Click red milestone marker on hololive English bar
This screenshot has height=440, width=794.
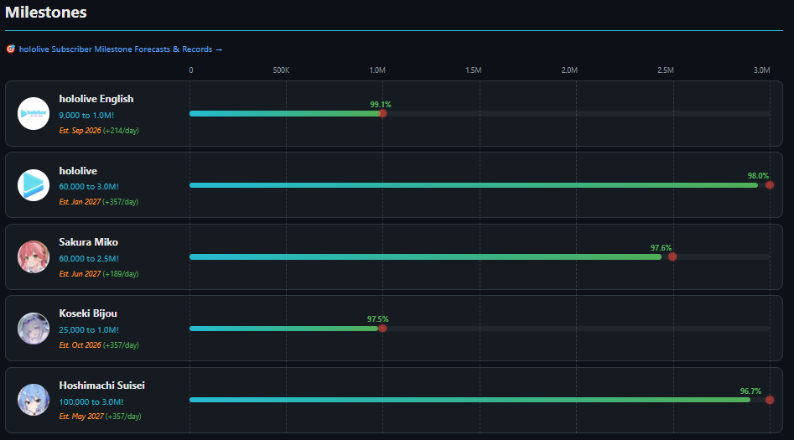pos(383,113)
